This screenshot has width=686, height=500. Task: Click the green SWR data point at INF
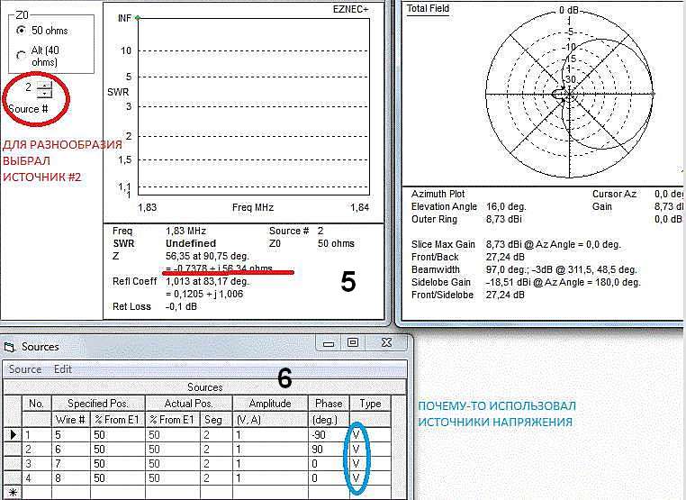coord(138,18)
